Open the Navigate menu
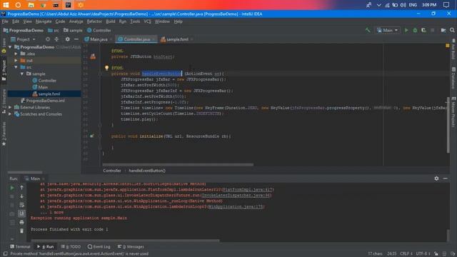The image size is (457, 257). [x=44, y=21]
